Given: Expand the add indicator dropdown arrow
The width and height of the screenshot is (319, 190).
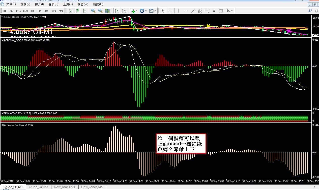Looking at the screenshot, I should [x=137, y=11].
